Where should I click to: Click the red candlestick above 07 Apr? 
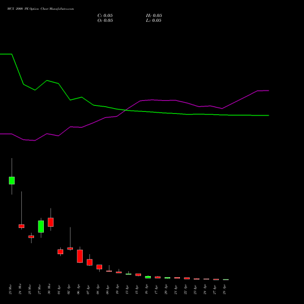[89, 262]
